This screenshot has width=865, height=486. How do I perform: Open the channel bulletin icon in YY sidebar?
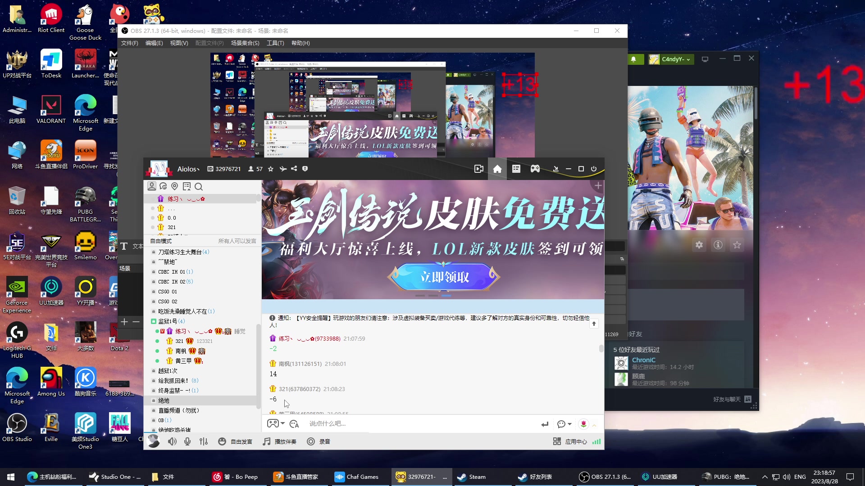click(187, 186)
